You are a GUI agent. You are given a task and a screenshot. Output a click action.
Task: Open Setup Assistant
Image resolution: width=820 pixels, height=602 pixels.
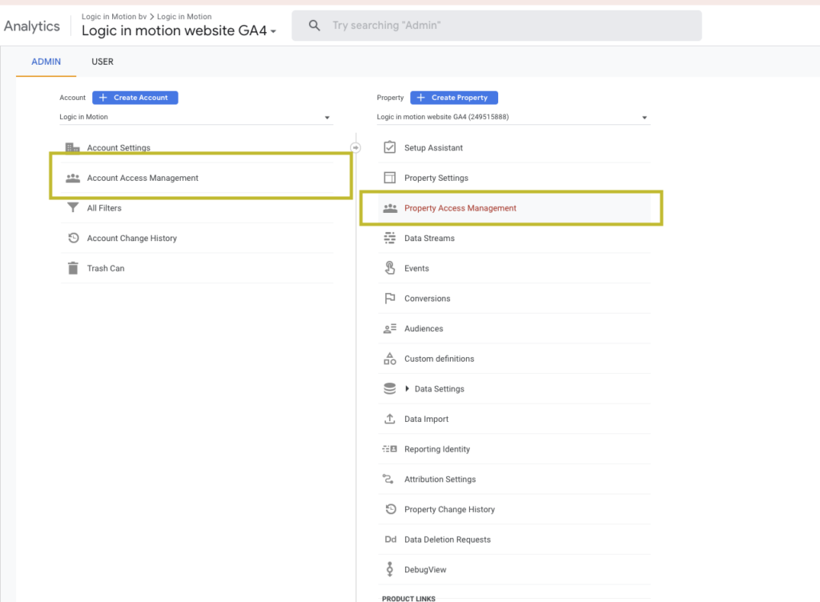tap(433, 148)
